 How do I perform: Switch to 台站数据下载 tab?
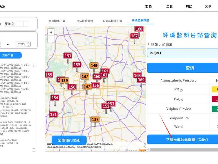click(x=57, y=21)
